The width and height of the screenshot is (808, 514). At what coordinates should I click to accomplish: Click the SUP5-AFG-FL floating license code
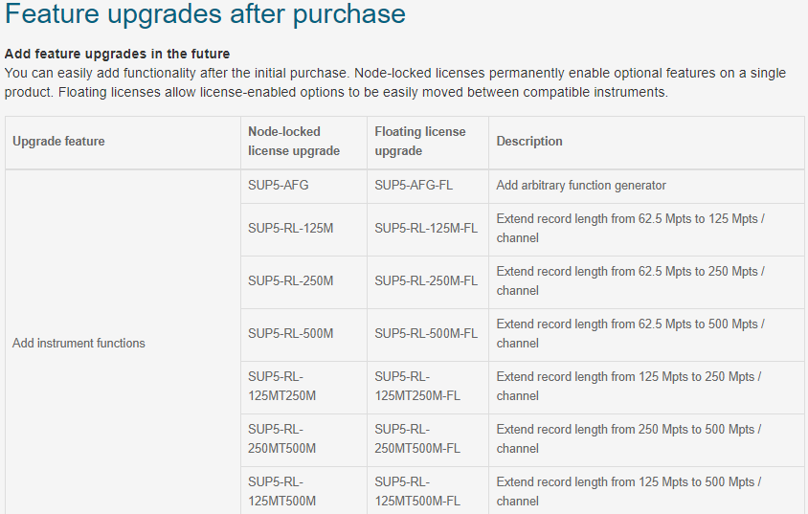[x=414, y=185]
